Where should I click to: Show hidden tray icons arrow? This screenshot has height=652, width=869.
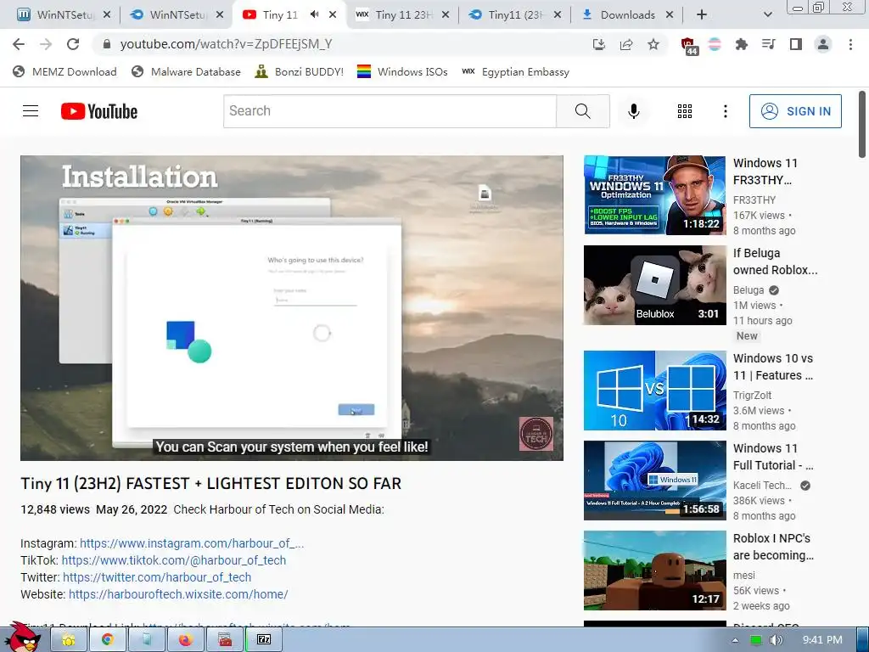coord(735,640)
